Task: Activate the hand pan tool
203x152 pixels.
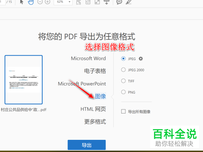Action: click(31, 2)
